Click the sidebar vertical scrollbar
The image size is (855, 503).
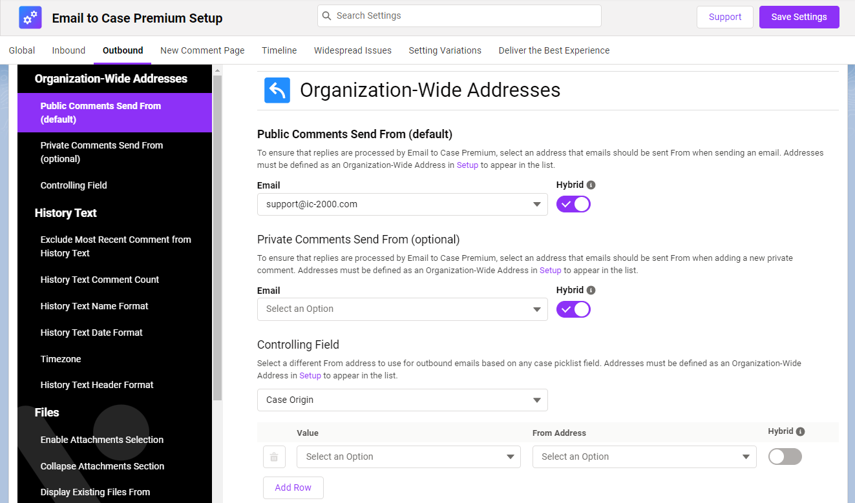pos(217,232)
